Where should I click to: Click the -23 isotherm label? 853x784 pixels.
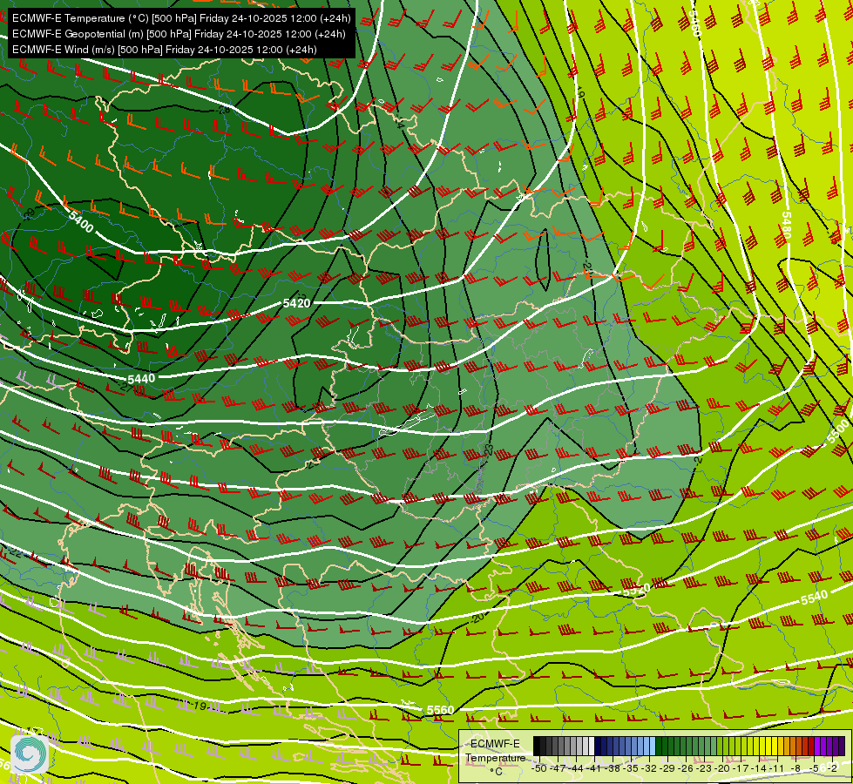(489, 449)
